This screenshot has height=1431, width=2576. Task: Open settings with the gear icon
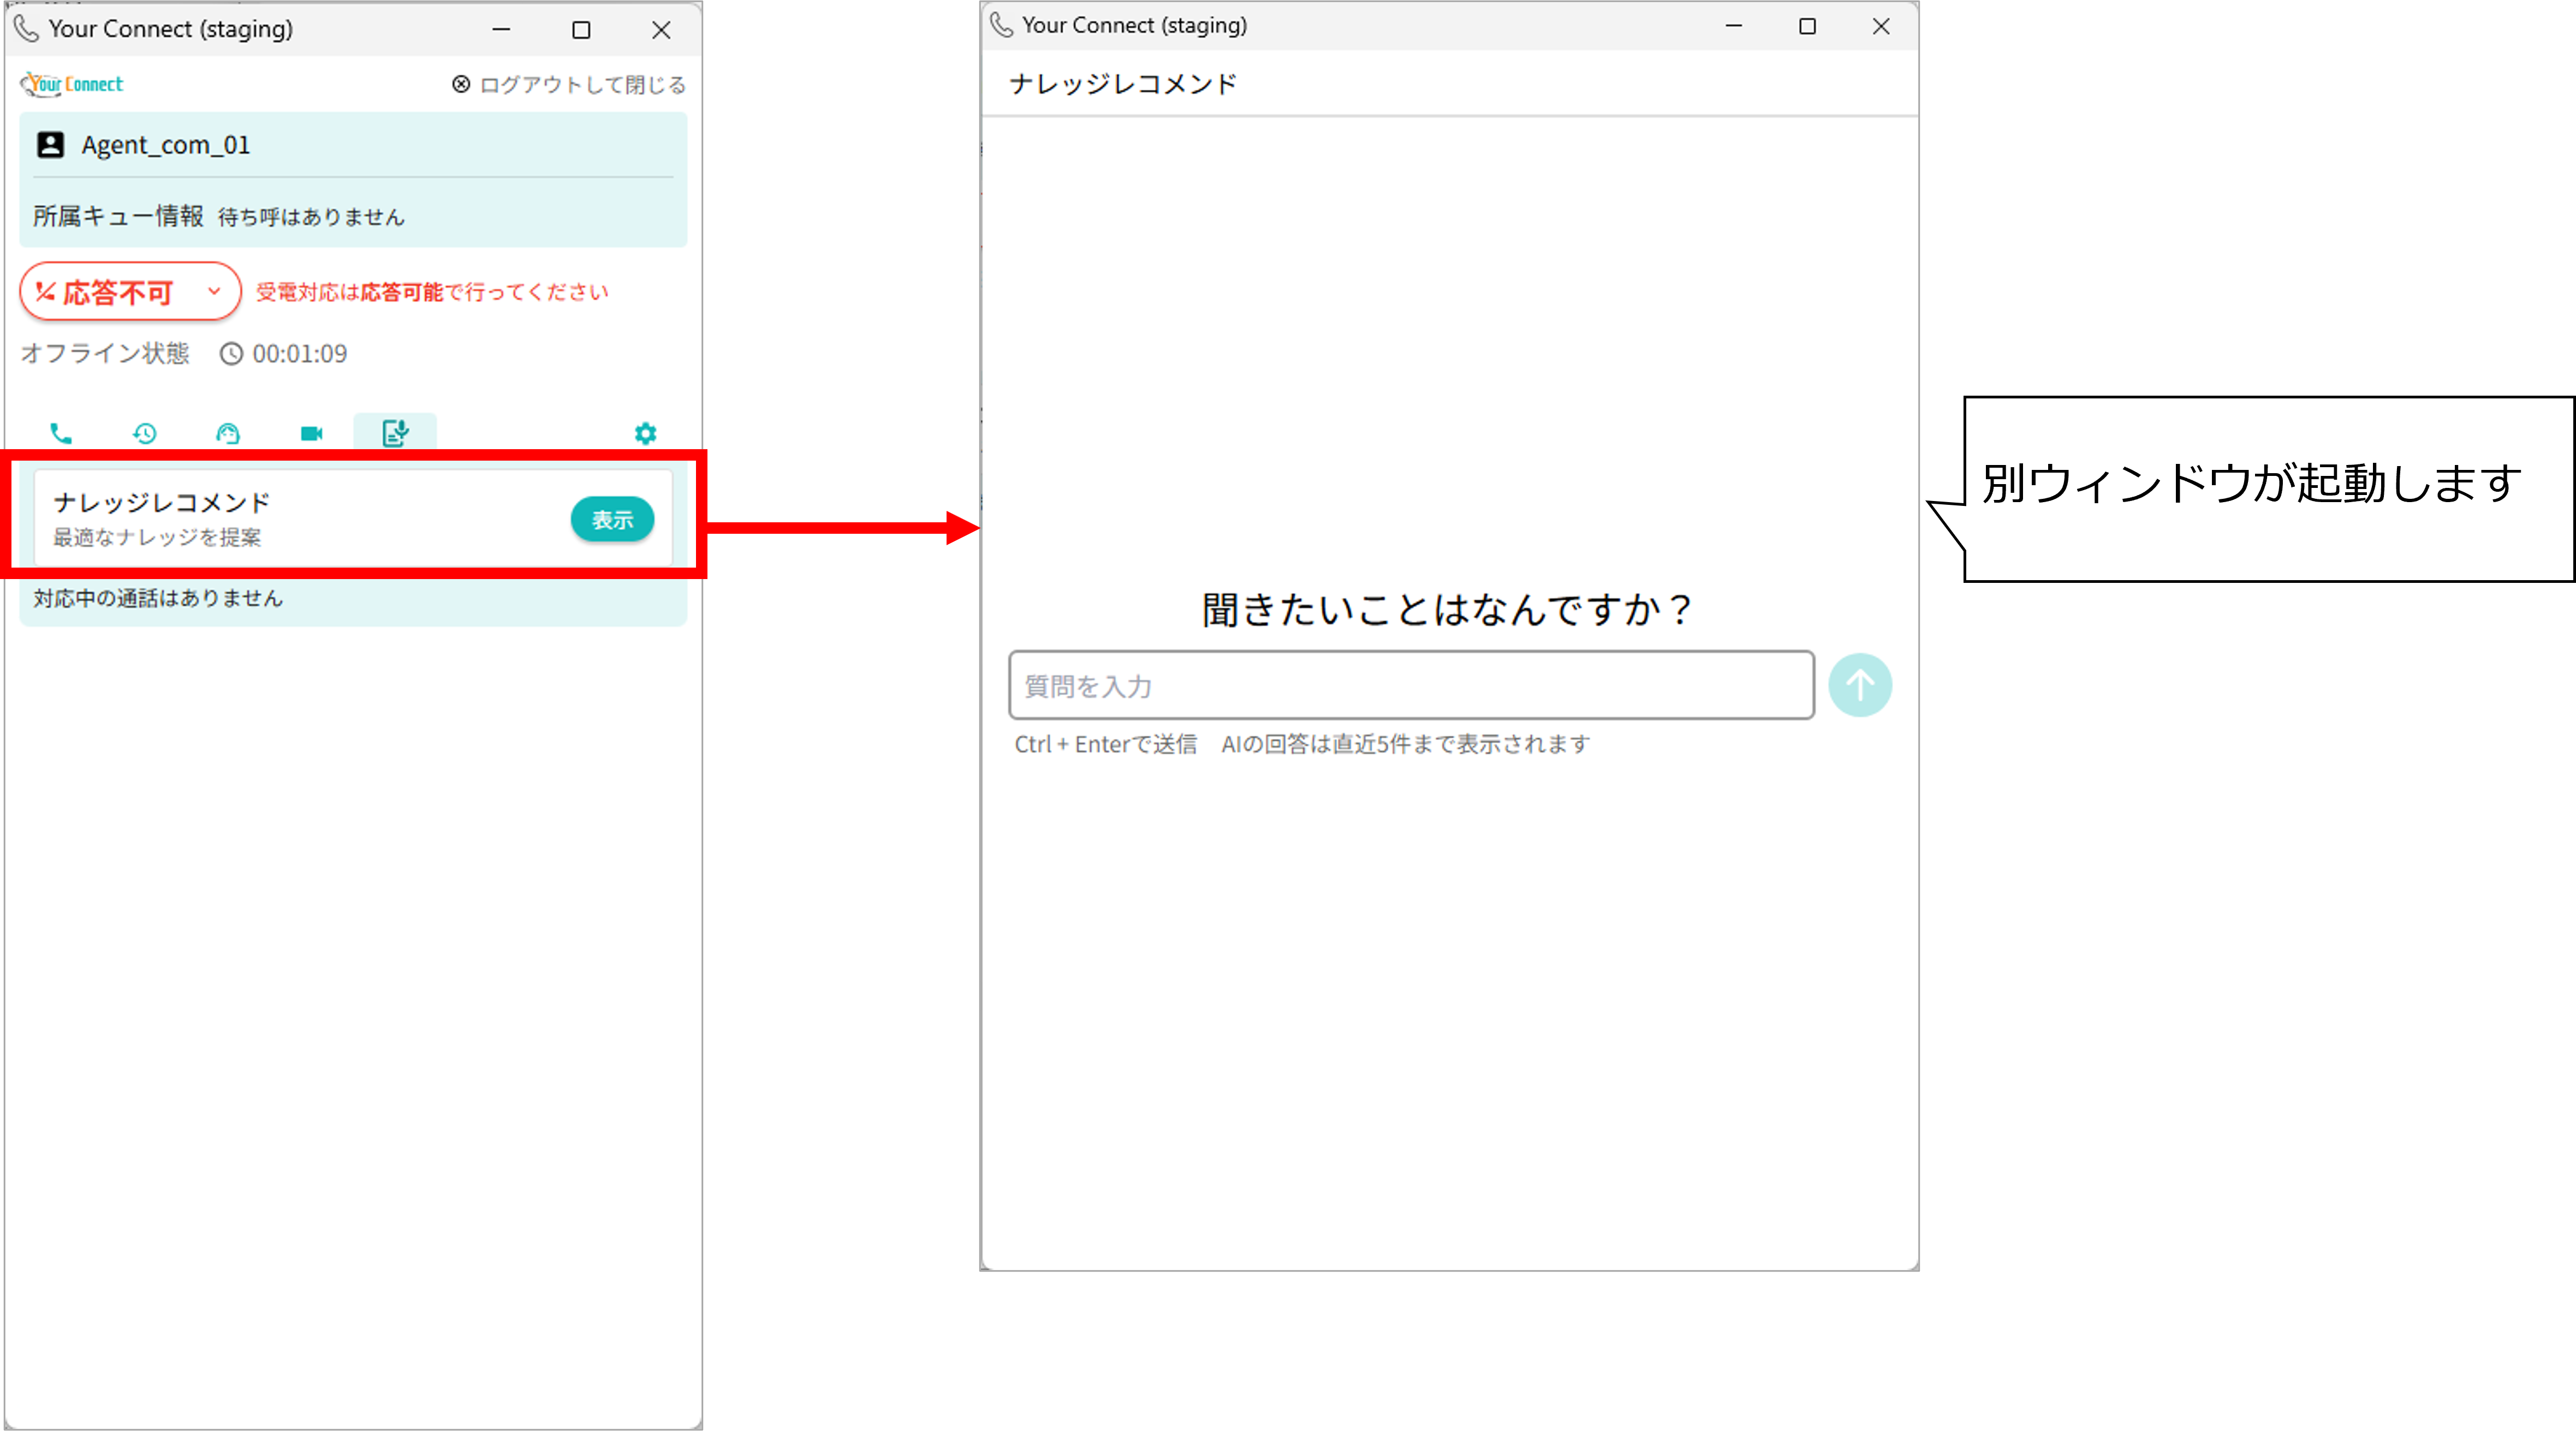(645, 433)
